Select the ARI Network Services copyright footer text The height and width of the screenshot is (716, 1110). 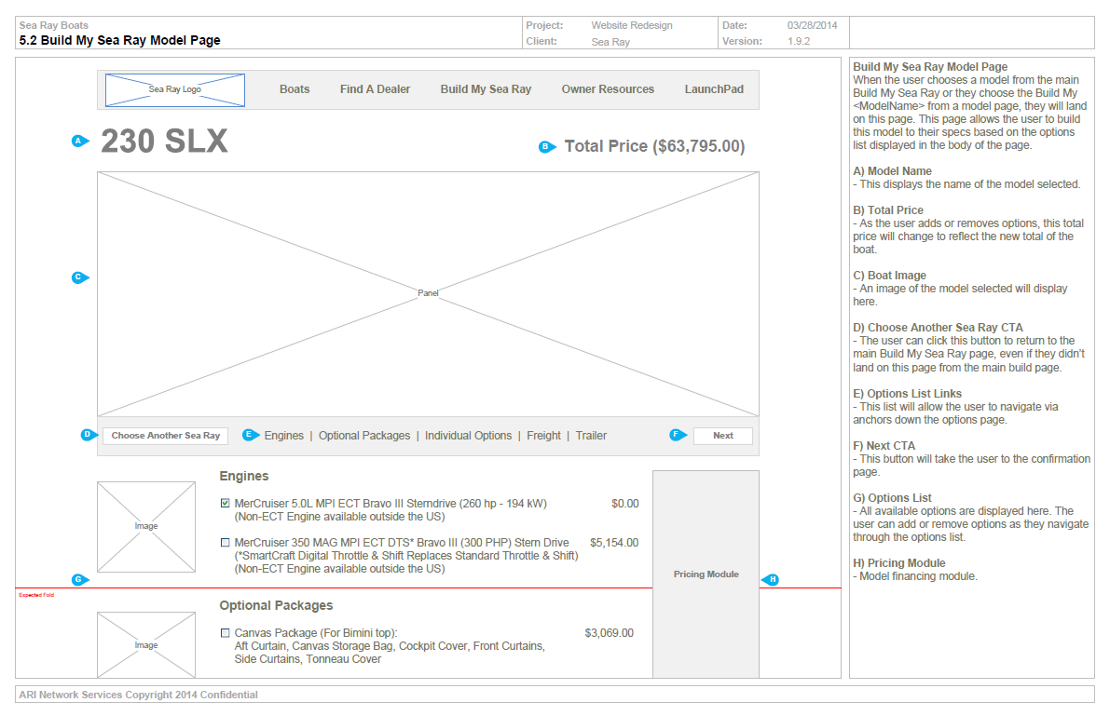pos(138,695)
